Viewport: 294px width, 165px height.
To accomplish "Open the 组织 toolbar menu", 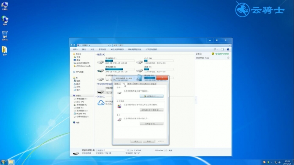I will 75,49.
